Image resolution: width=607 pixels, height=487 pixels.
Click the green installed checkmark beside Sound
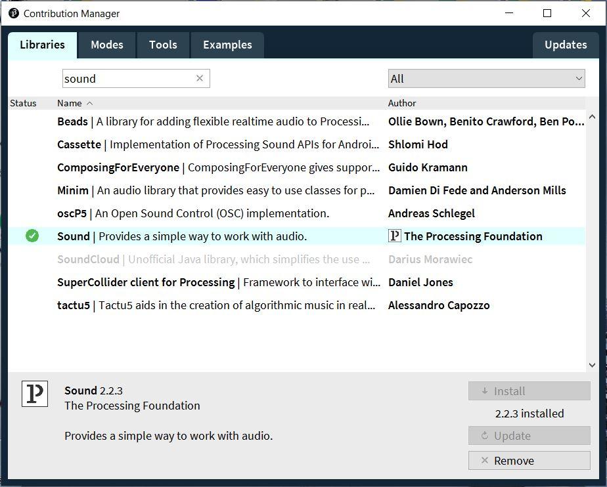[x=32, y=236]
